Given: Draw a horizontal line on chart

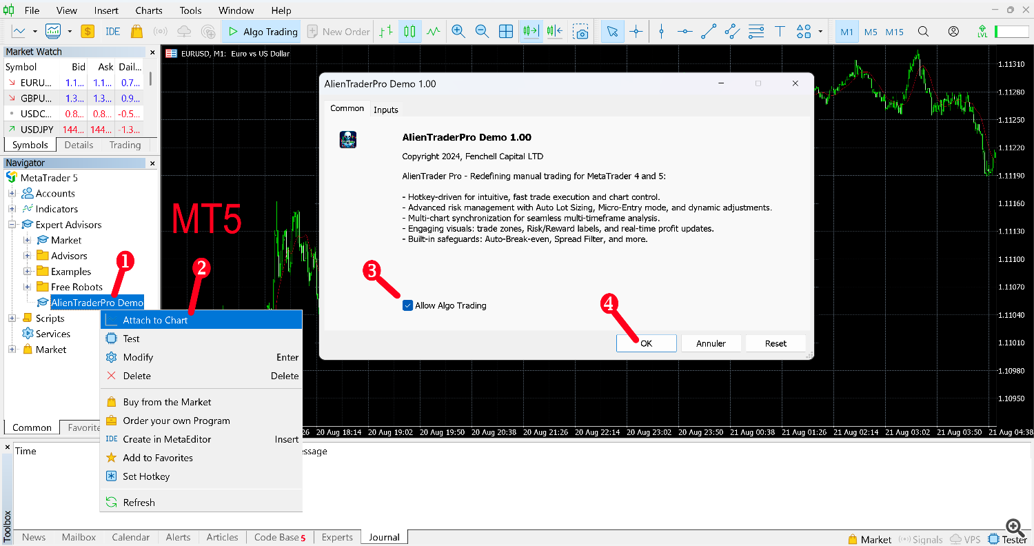Looking at the screenshot, I should pos(685,31).
